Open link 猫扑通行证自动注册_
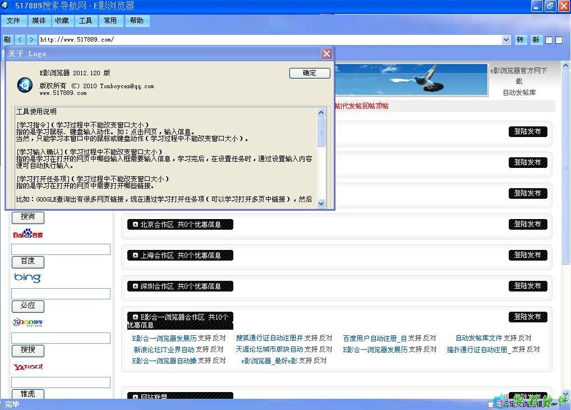 (x=478, y=349)
